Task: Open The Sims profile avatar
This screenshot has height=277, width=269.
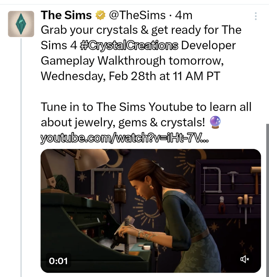Action: coord(21,24)
